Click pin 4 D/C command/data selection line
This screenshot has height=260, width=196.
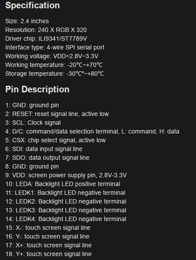[92, 131]
